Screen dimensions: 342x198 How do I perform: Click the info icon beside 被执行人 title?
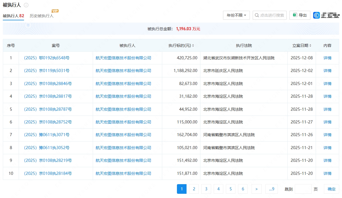click(26, 5)
